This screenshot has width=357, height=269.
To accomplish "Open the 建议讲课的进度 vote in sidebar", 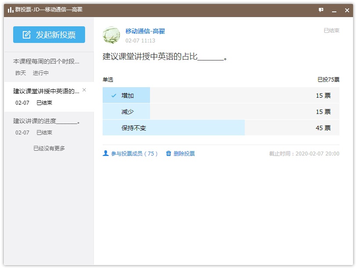I will (49, 127).
